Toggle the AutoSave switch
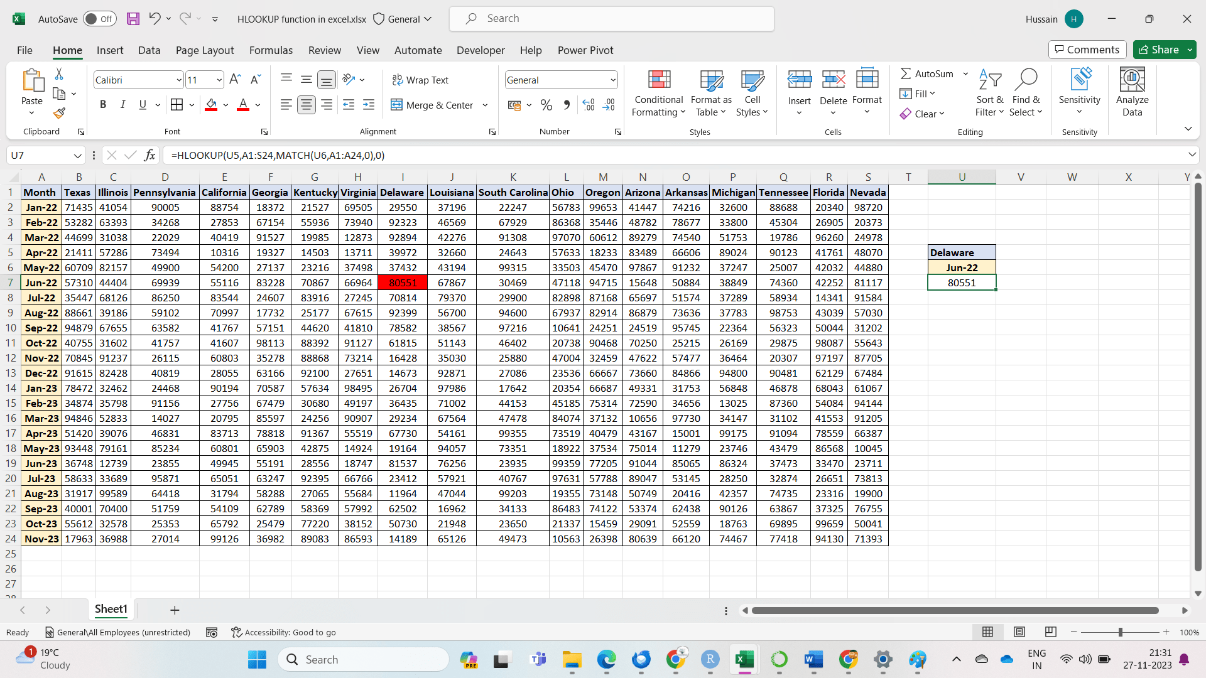This screenshot has height=678, width=1206. tap(100, 19)
